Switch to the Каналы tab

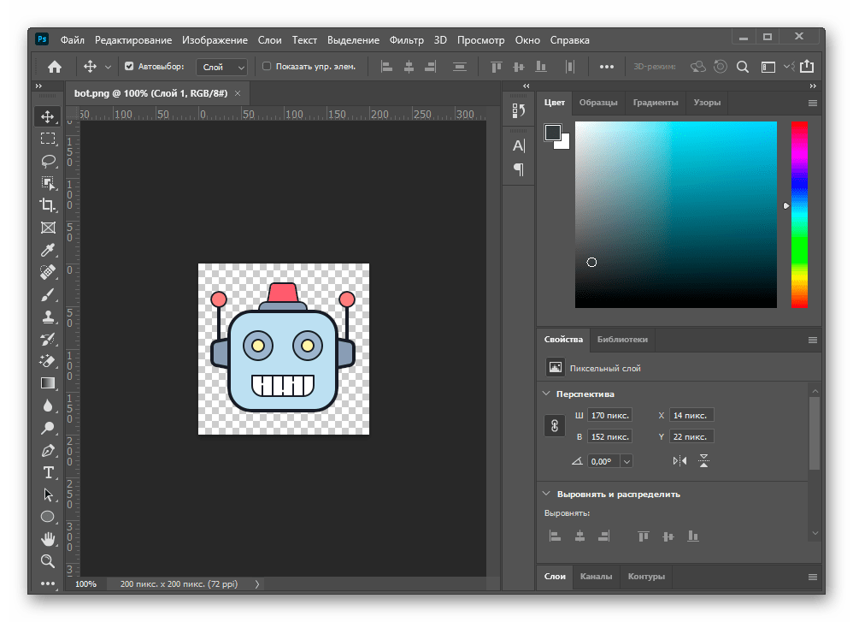click(596, 577)
